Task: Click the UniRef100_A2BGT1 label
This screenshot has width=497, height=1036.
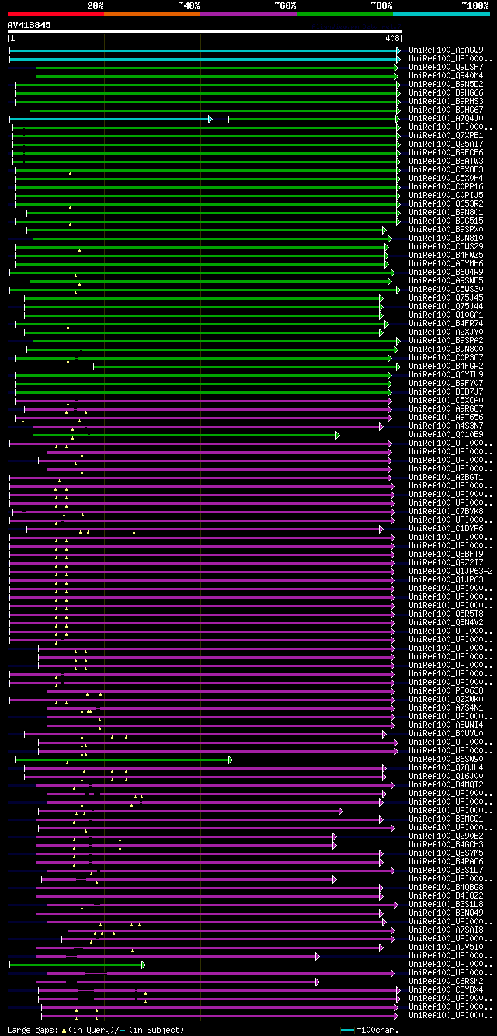Action: (446, 477)
